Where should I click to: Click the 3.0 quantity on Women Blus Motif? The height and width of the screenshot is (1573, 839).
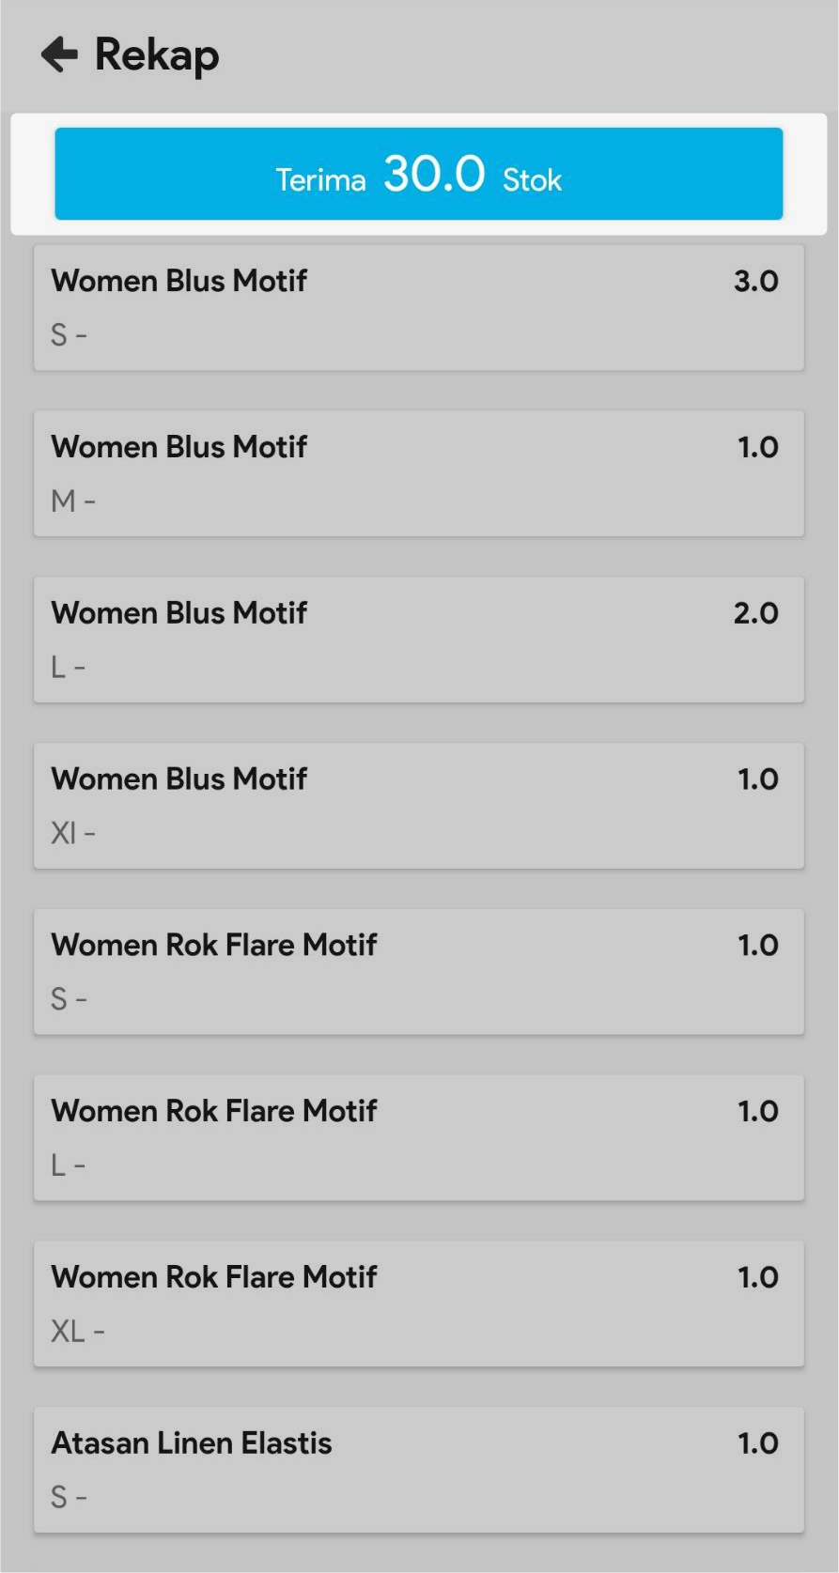point(755,281)
